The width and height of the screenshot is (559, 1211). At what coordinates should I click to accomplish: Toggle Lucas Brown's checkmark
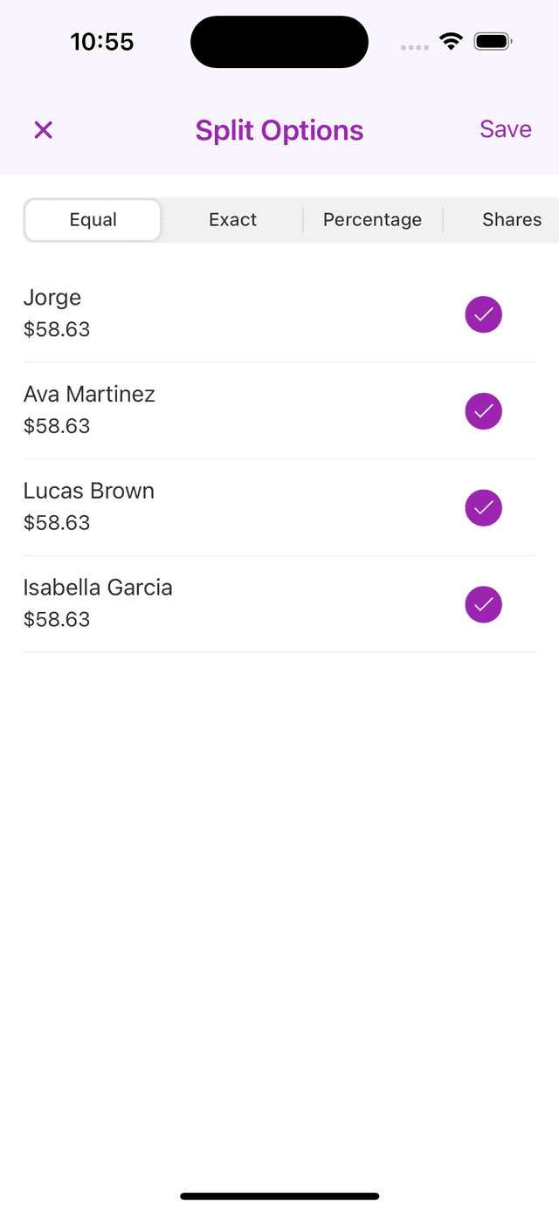(x=483, y=508)
